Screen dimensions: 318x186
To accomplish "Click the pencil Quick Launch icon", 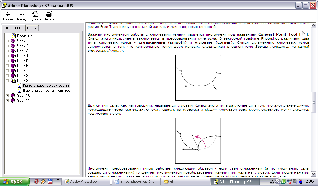I will coord(43,181).
